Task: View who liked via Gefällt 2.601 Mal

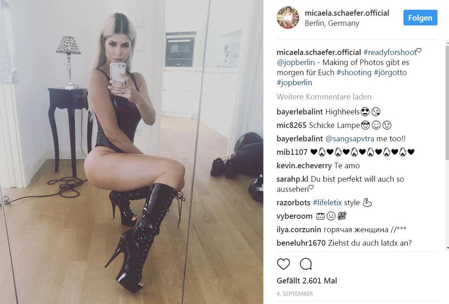Action: 306,280
